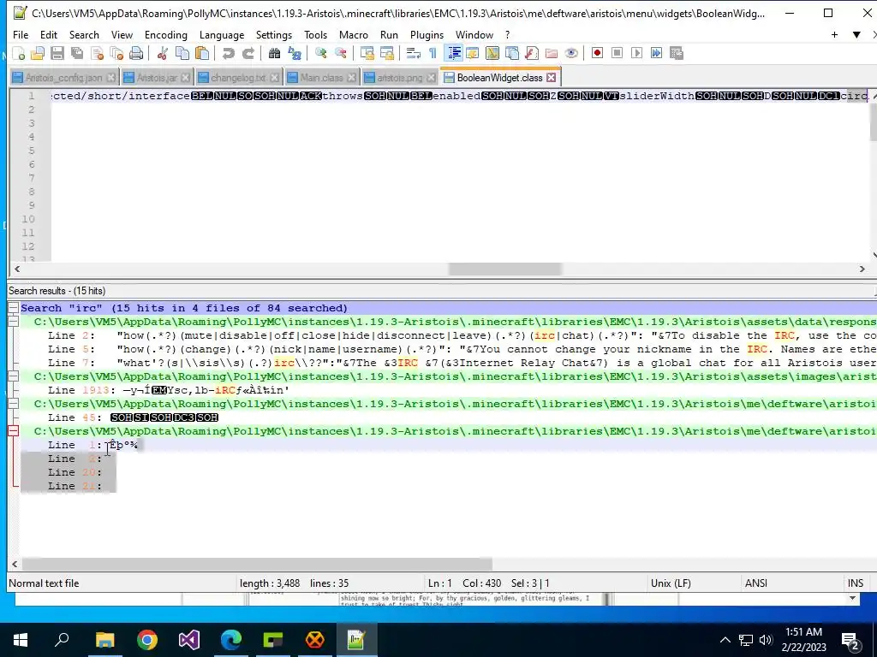Switch to Aristois_config.json tab
Viewport: 877px width, 657px height.
pos(63,78)
